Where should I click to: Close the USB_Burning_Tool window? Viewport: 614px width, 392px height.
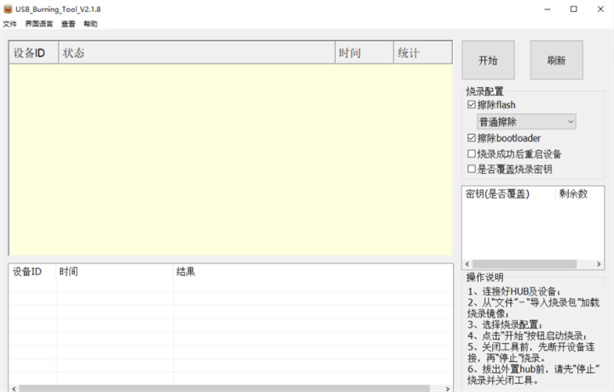(x=600, y=9)
